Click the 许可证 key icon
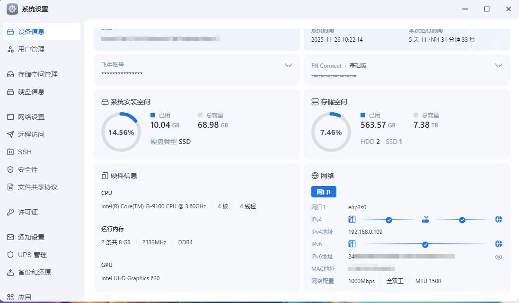519x303 pixels. point(10,212)
